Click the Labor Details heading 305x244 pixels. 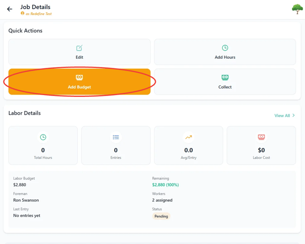pyautogui.click(x=25, y=113)
